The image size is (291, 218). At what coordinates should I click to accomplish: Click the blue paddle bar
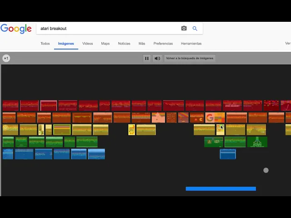[221, 189]
